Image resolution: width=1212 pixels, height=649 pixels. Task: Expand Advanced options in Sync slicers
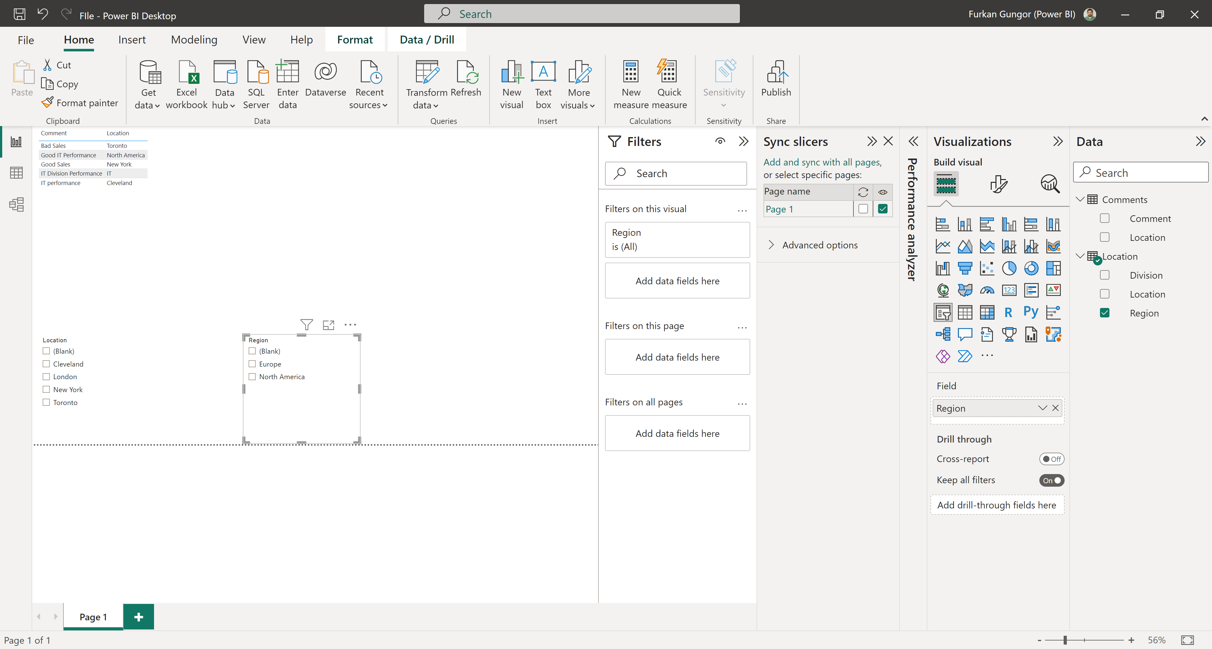pyautogui.click(x=771, y=245)
